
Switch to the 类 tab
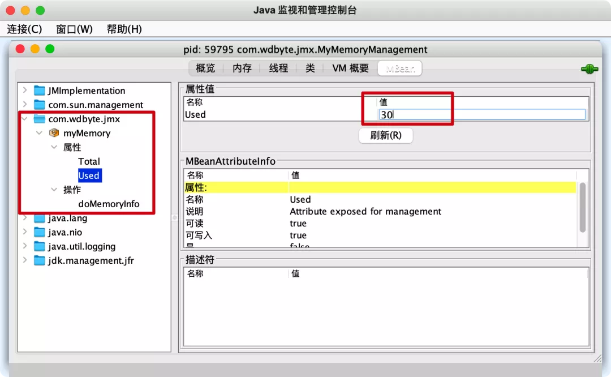pyautogui.click(x=310, y=68)
